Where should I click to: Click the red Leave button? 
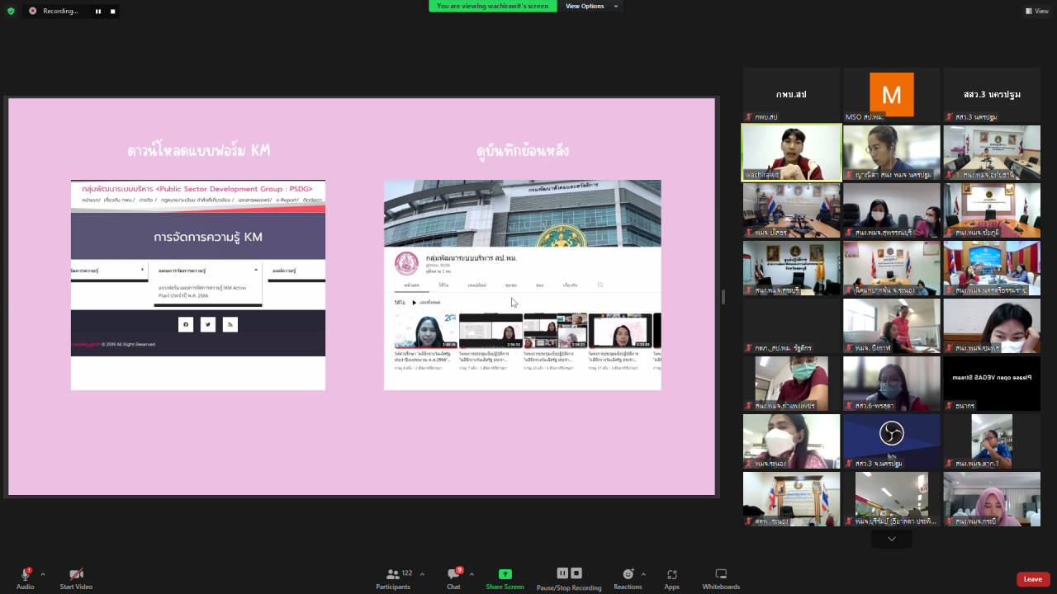pos(1033,579)
